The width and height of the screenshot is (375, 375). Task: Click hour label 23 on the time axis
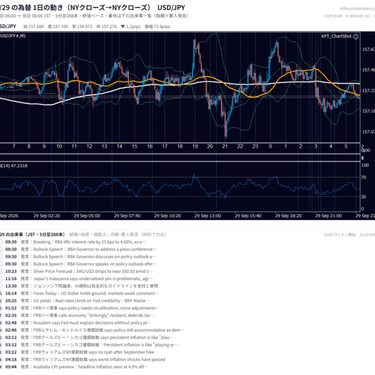click(x=255, y=146)
